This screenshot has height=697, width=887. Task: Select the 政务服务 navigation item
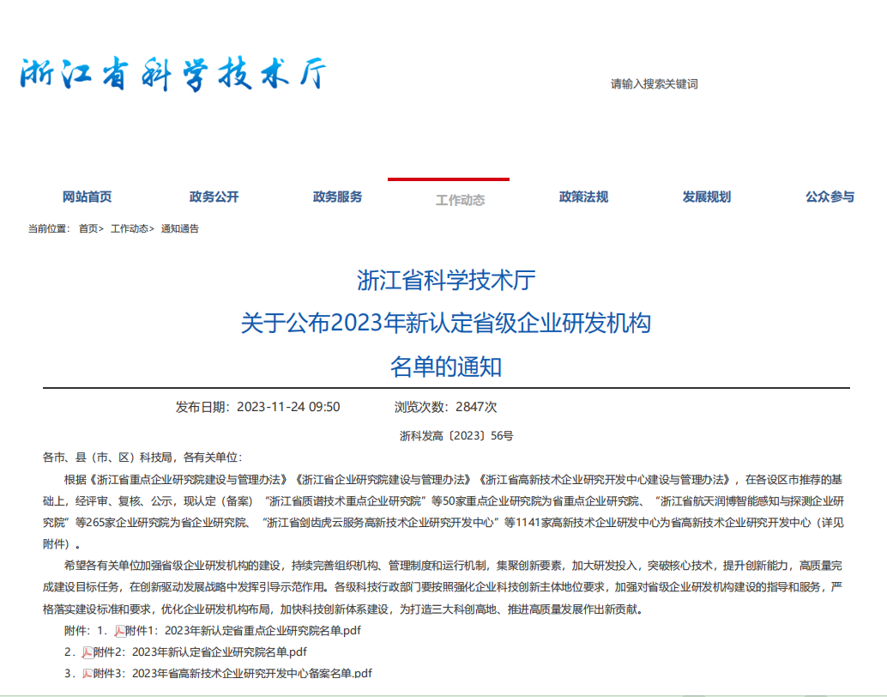[x=337, y=197]
